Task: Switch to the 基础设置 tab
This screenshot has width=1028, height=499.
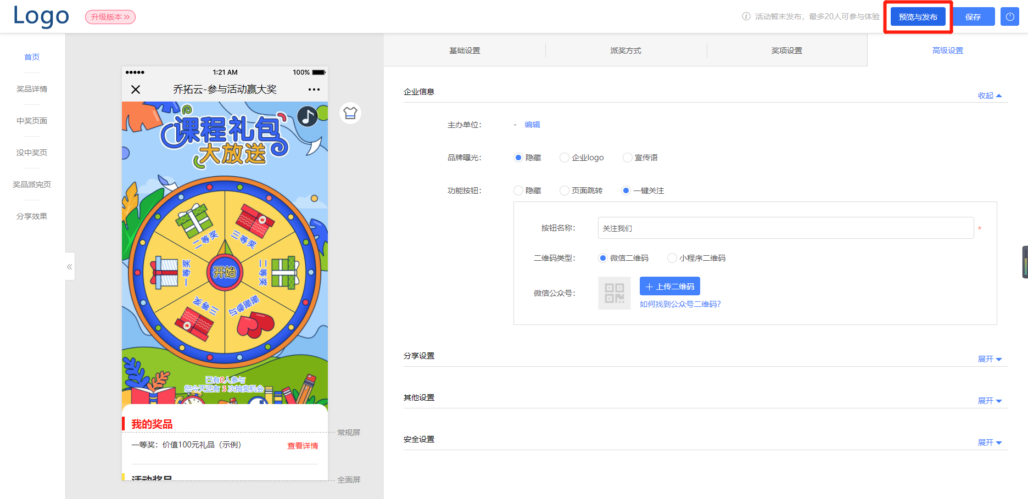Action: pos(465,51)
